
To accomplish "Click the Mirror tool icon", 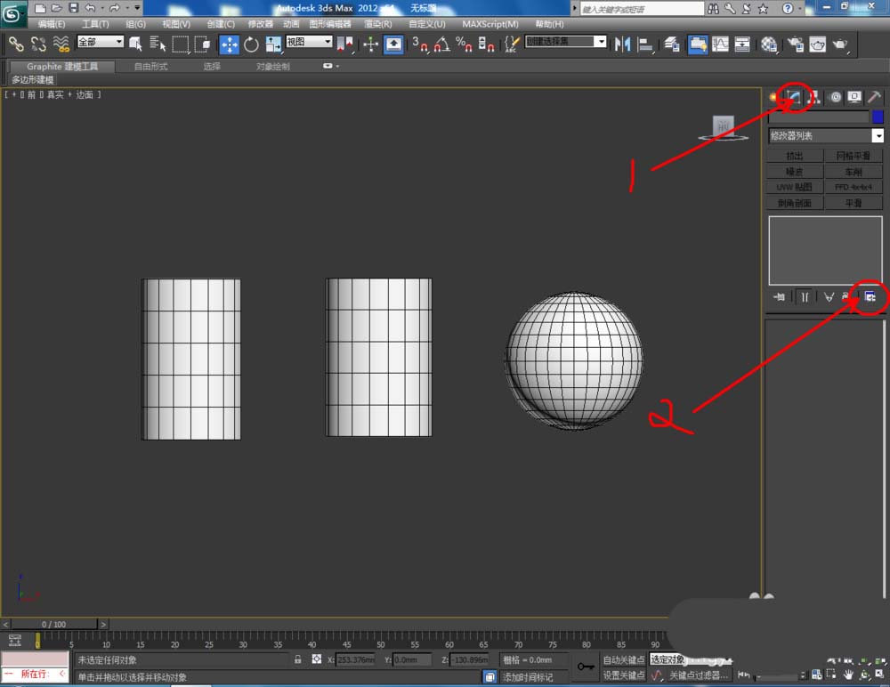I will pyautogui.click(x=623, y=44).
